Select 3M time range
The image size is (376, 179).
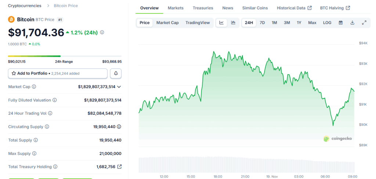click(x=287, y=23)
